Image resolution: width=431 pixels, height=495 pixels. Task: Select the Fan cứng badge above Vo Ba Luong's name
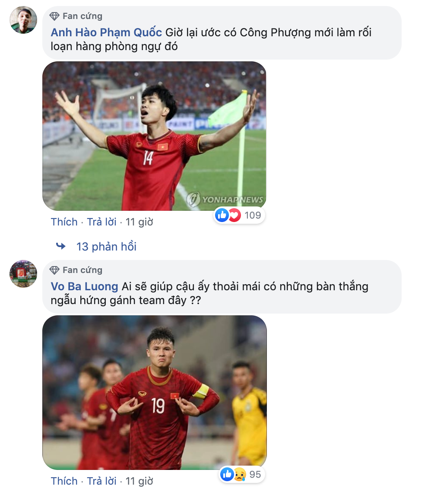(82, 270)
